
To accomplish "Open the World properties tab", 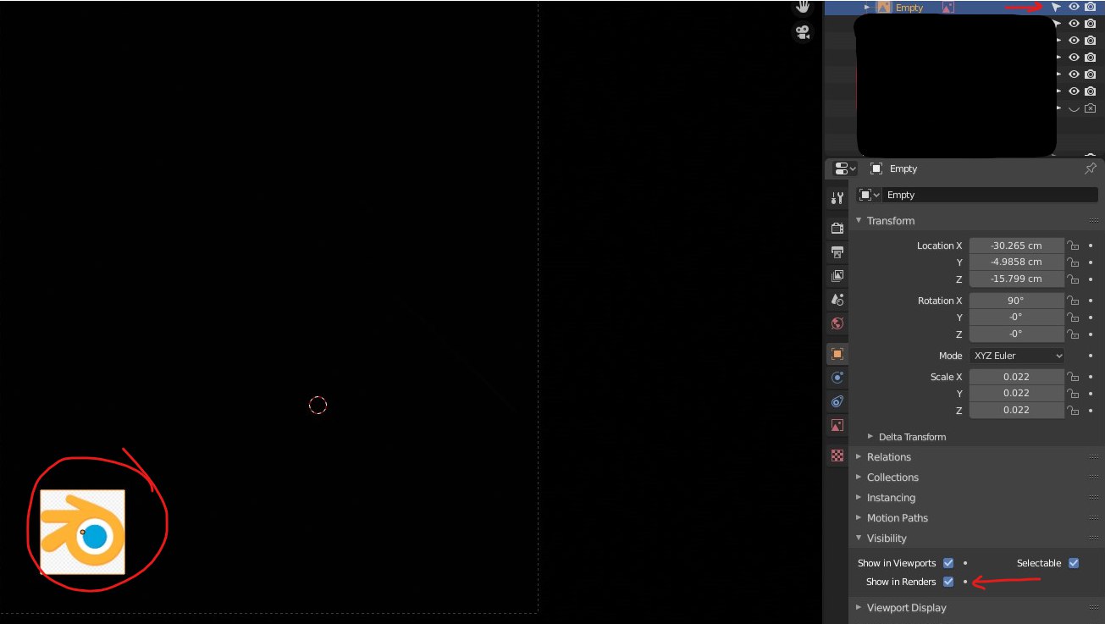I will pyautogui.click(x=837, y=323).
